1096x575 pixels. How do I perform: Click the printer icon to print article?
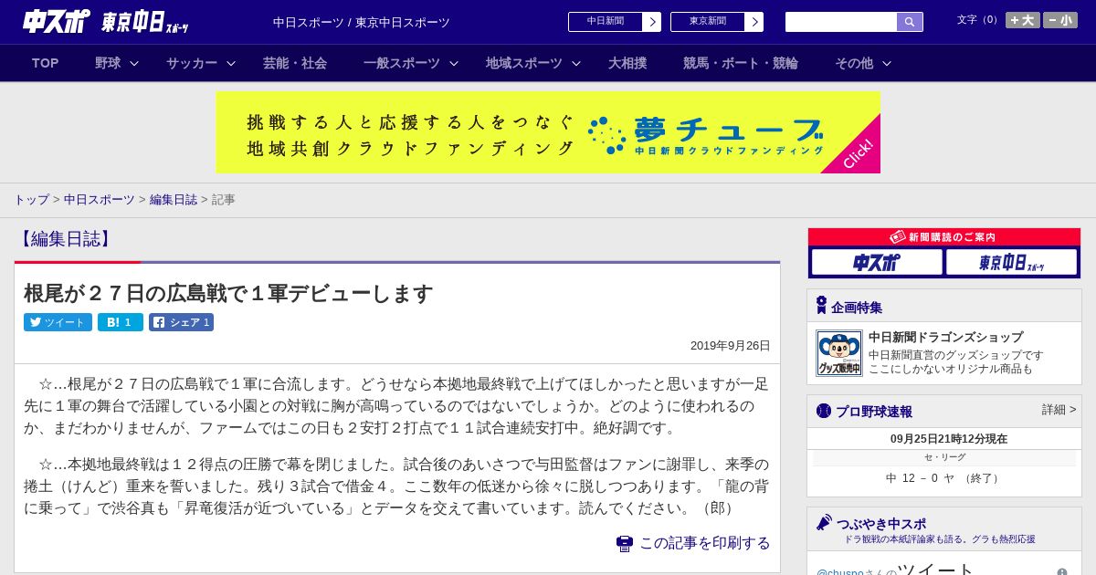[x=625, y=543]
